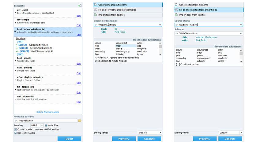
Task: Click the %artist%~%title% source string field
Action: click(x=209, y=25)
